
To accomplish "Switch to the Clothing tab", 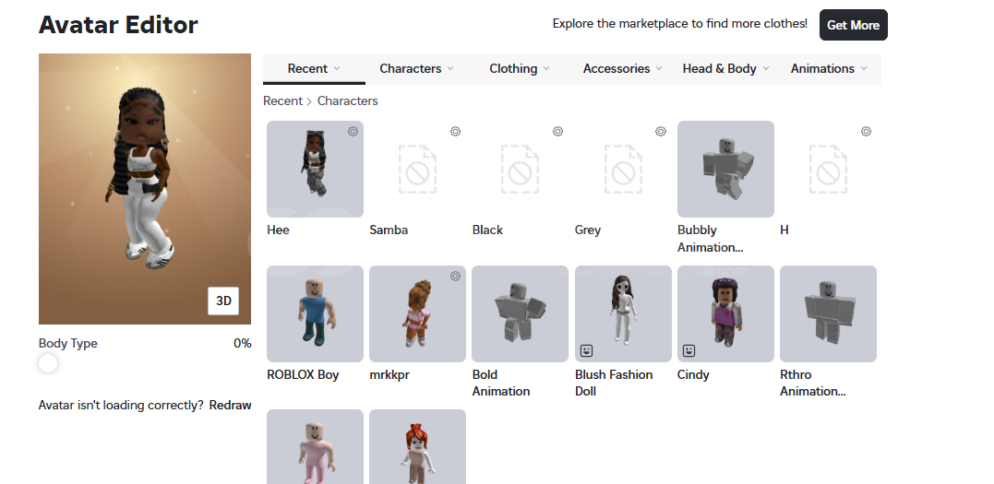I will pos(520,68).
